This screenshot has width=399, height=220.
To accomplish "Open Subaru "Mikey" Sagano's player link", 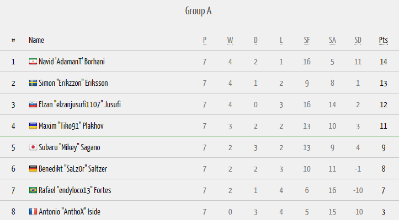I will (70, 147).
